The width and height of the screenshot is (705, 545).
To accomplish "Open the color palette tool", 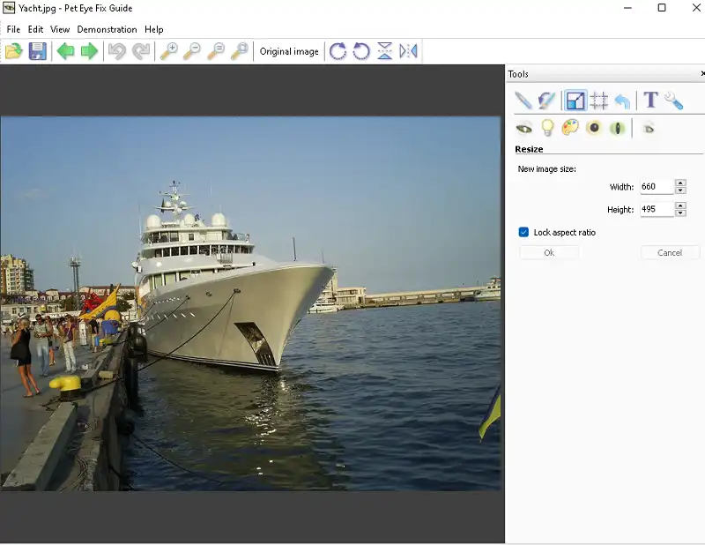I will [570, 128].
